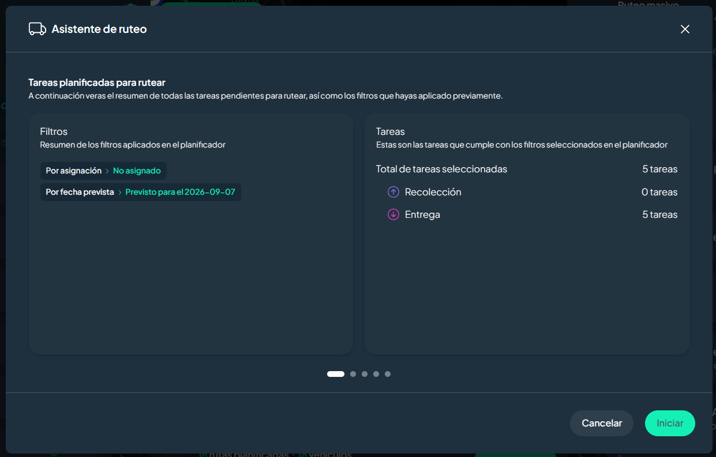Click the Recolección up-arrow icon
Image resolution: width=716 pixels, height=457 pixels.
click(x=393, y=192)
